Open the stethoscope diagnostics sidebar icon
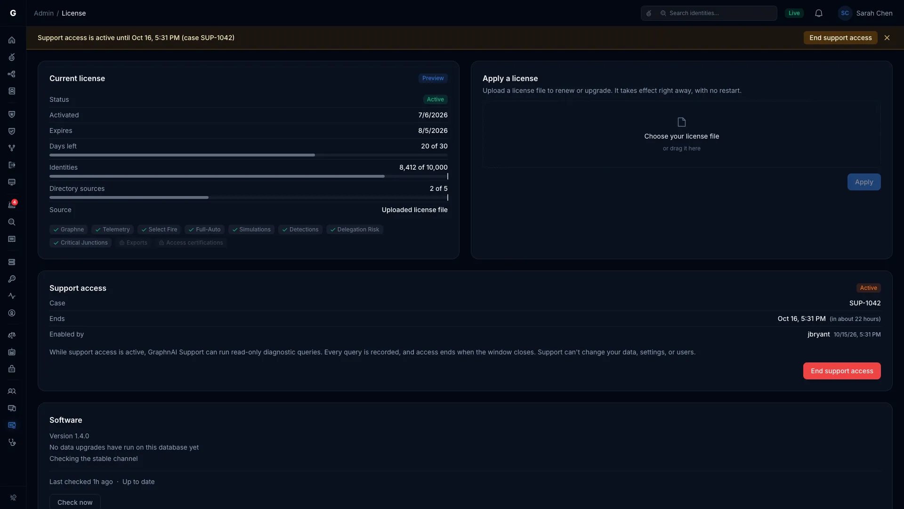 coord(12,442)
